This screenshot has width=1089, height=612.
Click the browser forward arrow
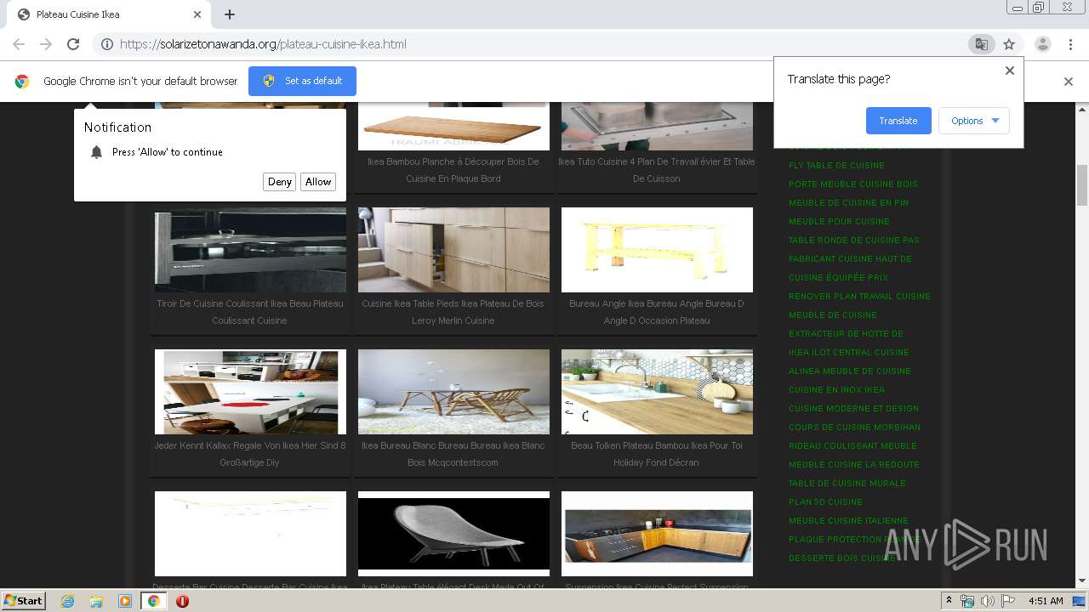point(46,44)
